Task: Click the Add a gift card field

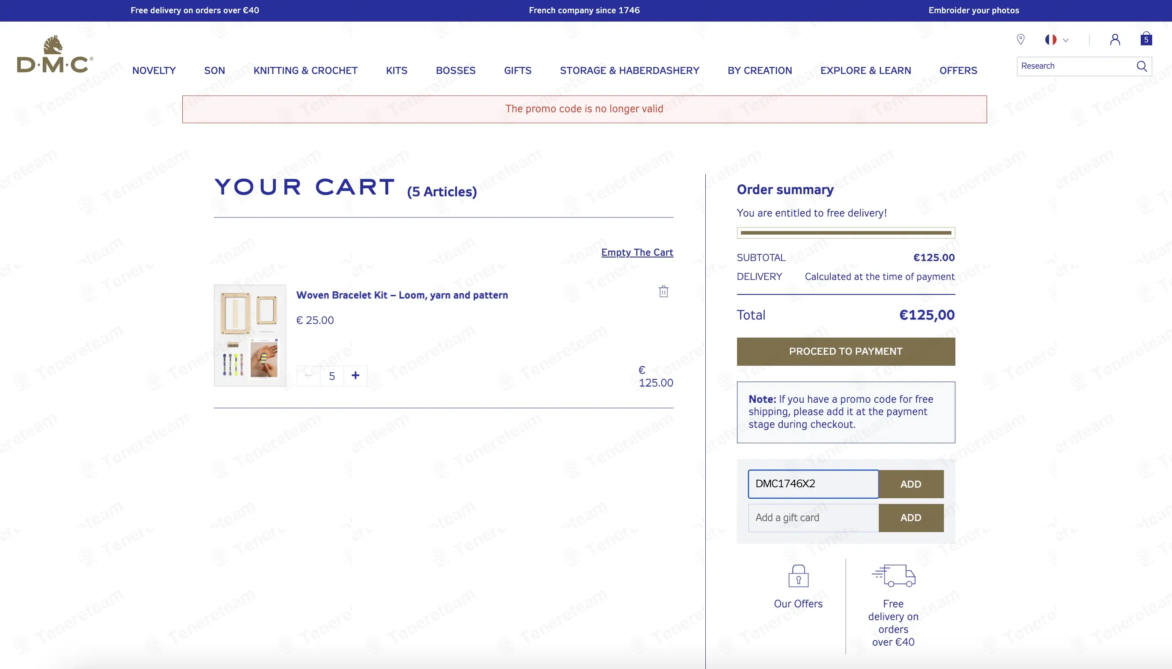Action: [813, 518]
